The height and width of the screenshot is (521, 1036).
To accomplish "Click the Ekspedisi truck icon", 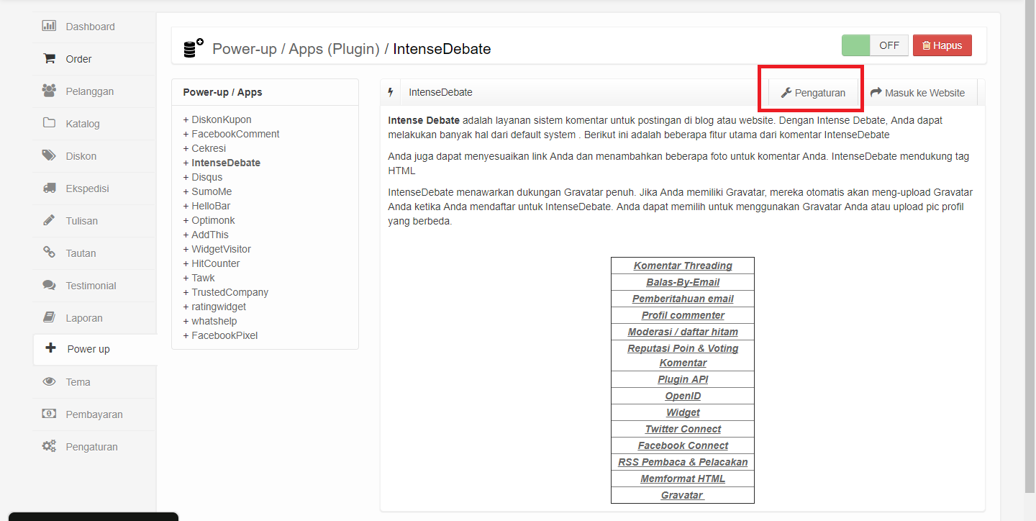I will (x=49, y=188).
